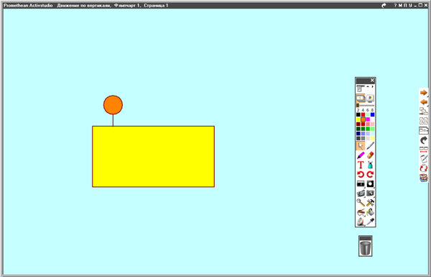
Task: Pick the yellow color swatch
Action: [358, 119]
